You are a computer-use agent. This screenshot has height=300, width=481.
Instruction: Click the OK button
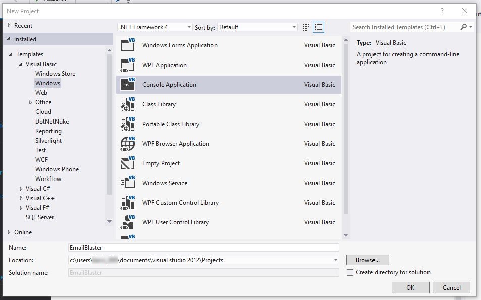click(x=410, y=288)
